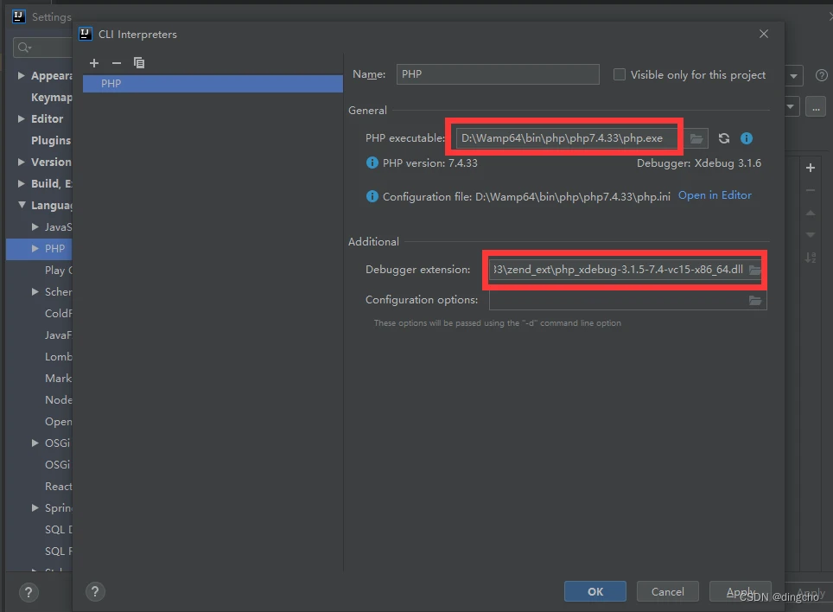Enable Visible only for this project

(x=620, y=74)
